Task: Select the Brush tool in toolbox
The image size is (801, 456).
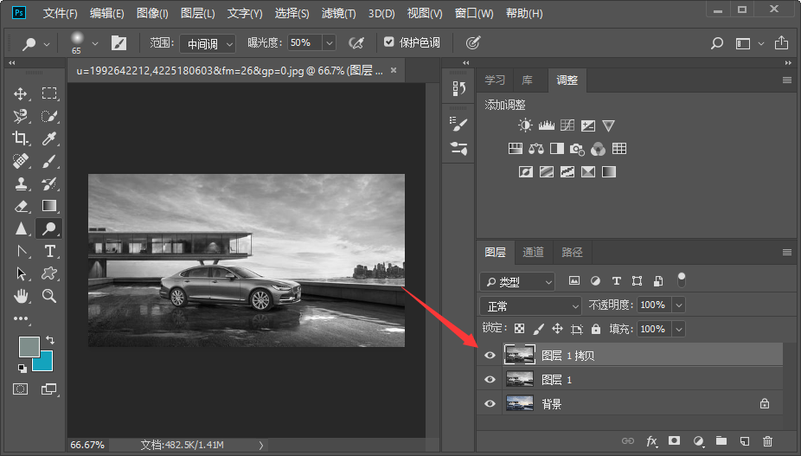Action: pos(49,161)
